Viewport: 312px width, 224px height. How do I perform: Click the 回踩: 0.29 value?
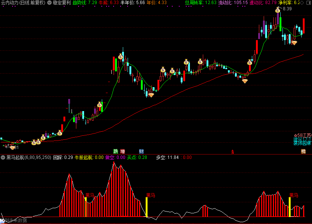(63, 157)
